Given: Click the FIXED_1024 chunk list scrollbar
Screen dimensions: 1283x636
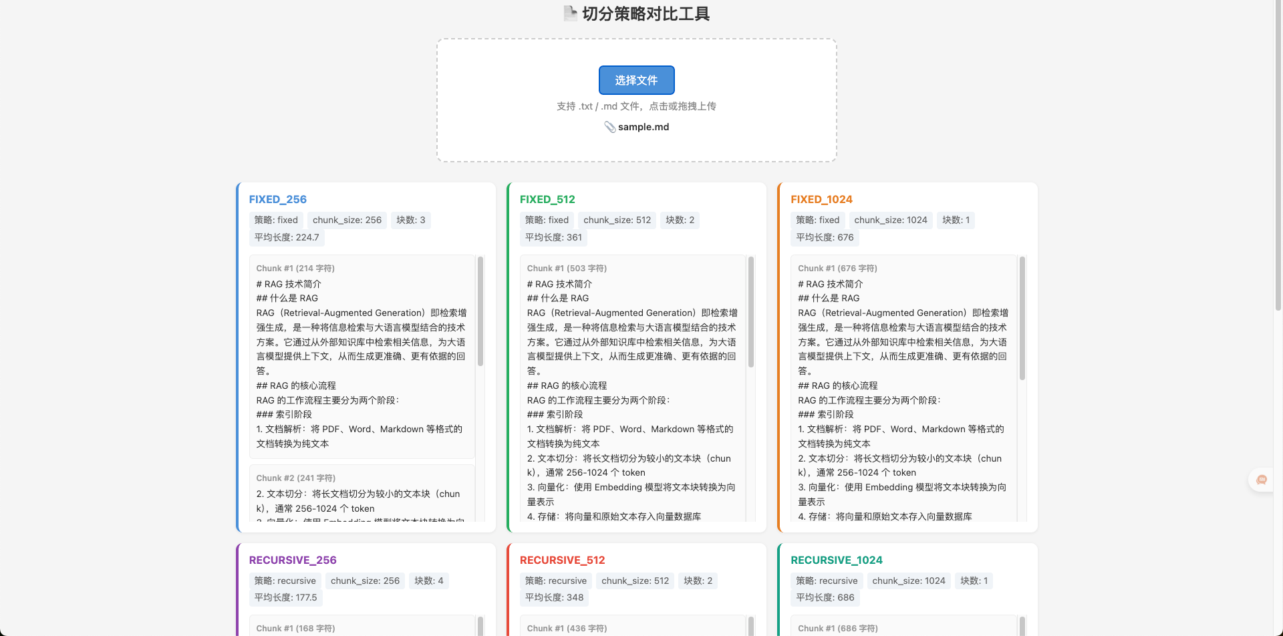Looking at the screenshot, I should tap(1022, 319).
